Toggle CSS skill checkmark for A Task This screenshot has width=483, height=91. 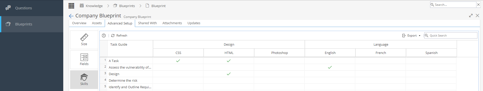[x=178, y=61]
